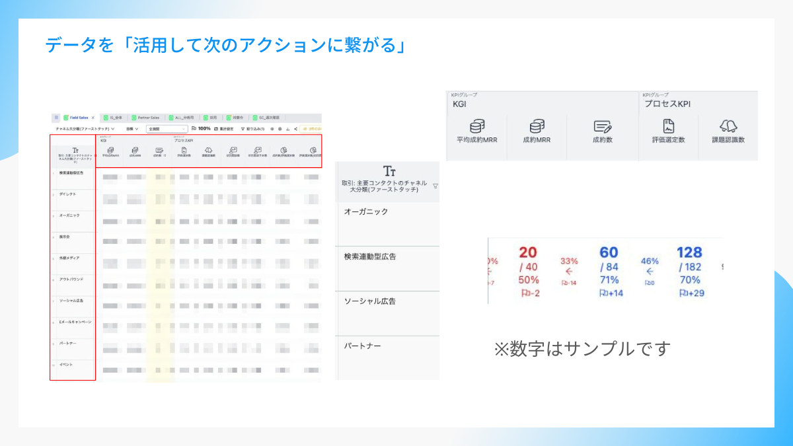
Task: Click the 評価選定数 document icon in the enlarged header
Action: pos(668,126)
